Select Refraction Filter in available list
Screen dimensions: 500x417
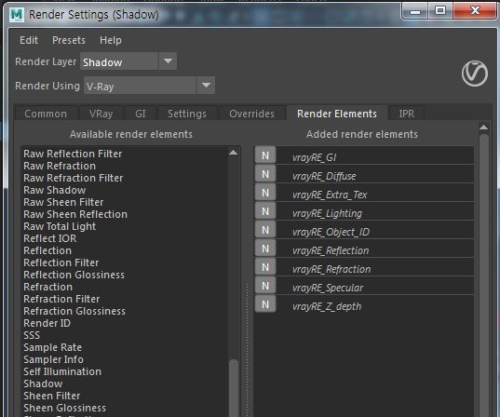tap(61, 299)
